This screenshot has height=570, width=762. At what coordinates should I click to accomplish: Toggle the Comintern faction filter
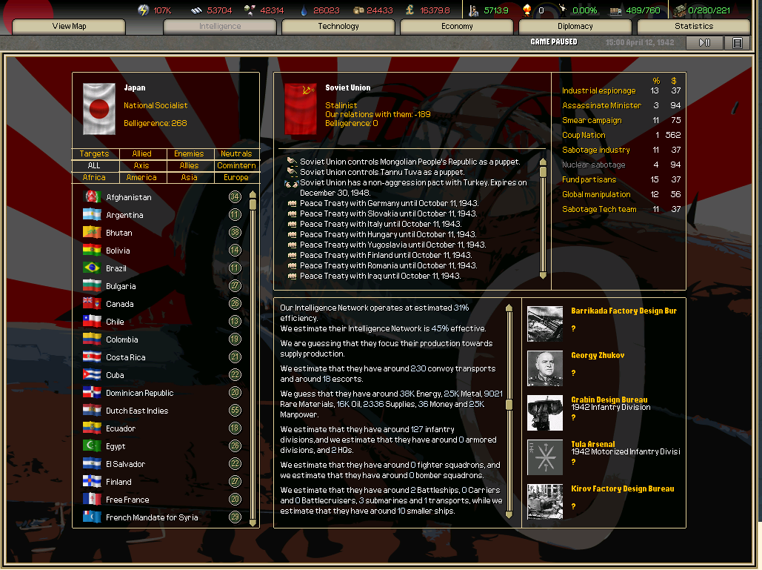pyautogui.click(x=236, y=166)
